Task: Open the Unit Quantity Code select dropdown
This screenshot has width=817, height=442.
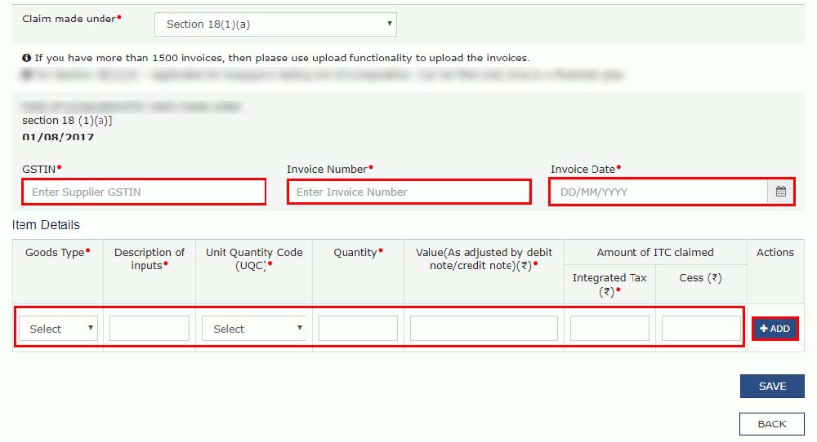Action: pyautogui.click(x=254, y=329)
